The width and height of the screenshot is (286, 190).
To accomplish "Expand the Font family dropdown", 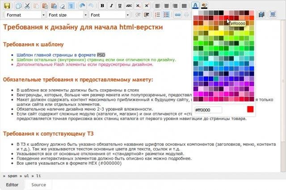I will click(109, 15).
